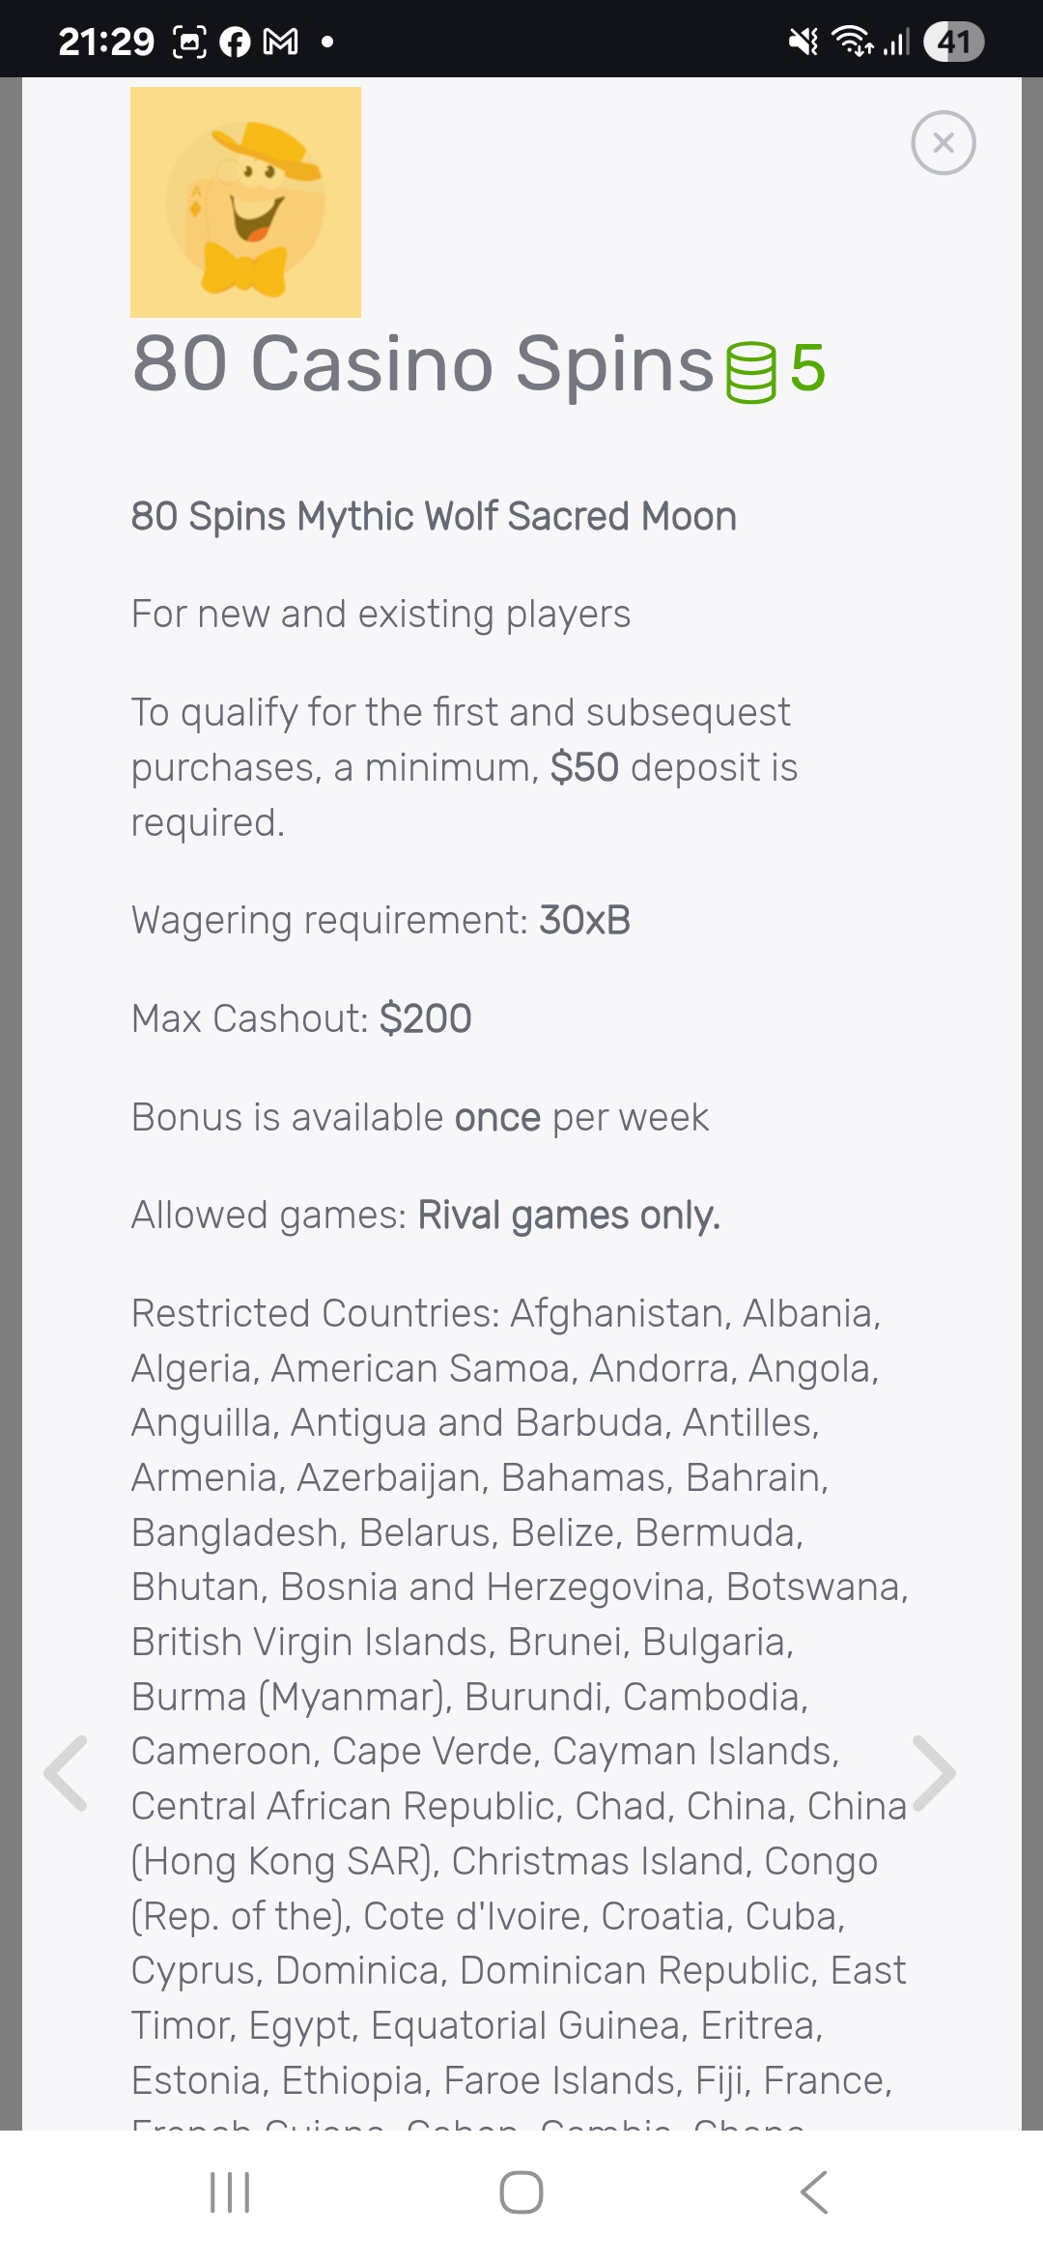Tap the status bar clock showing 21:29
Image resolution: width=1043 pixels, height=2261 pixels.
(106, 42)
